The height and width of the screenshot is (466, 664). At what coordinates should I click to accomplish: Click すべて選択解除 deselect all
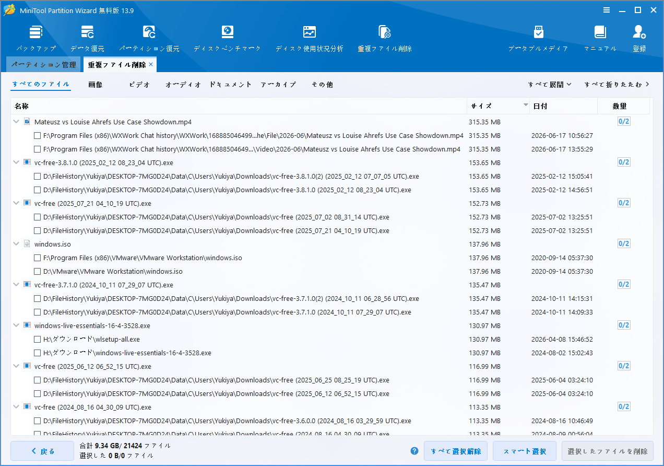click(x=456, y=451)
